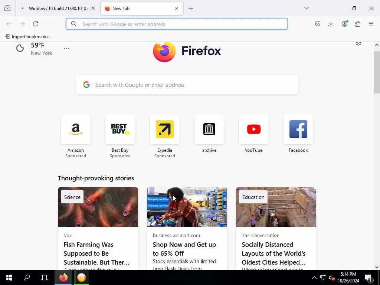
Task: Open weather widget options ellipsis menu
Action: pos(66,48)
